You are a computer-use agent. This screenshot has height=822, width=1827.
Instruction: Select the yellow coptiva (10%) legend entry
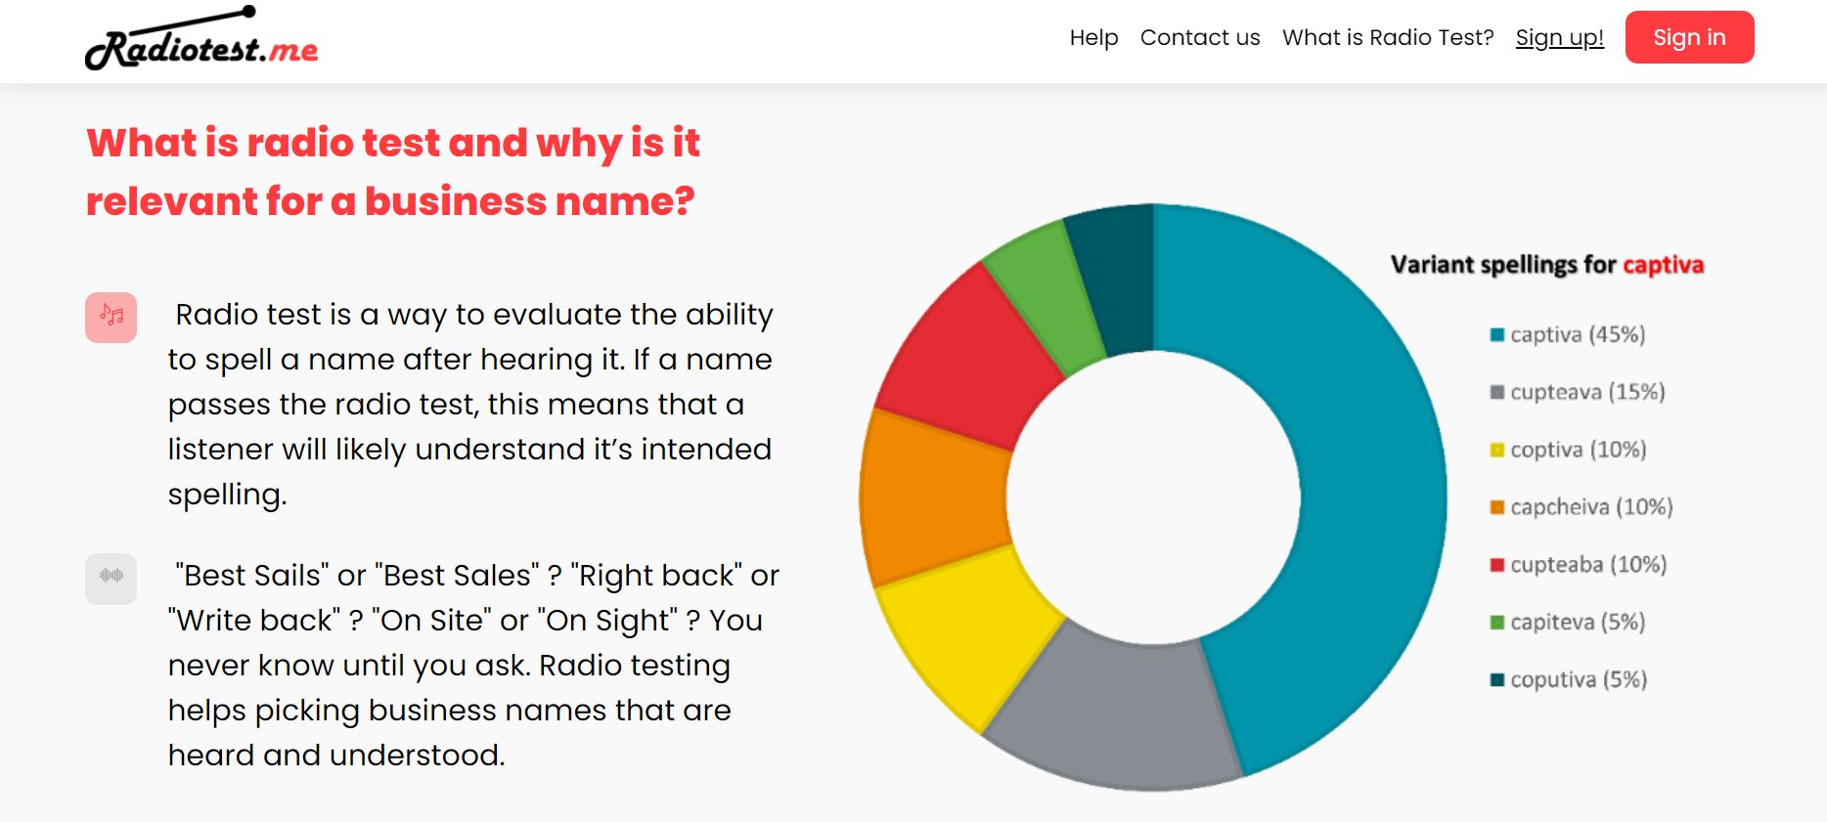coord(1568,450)
